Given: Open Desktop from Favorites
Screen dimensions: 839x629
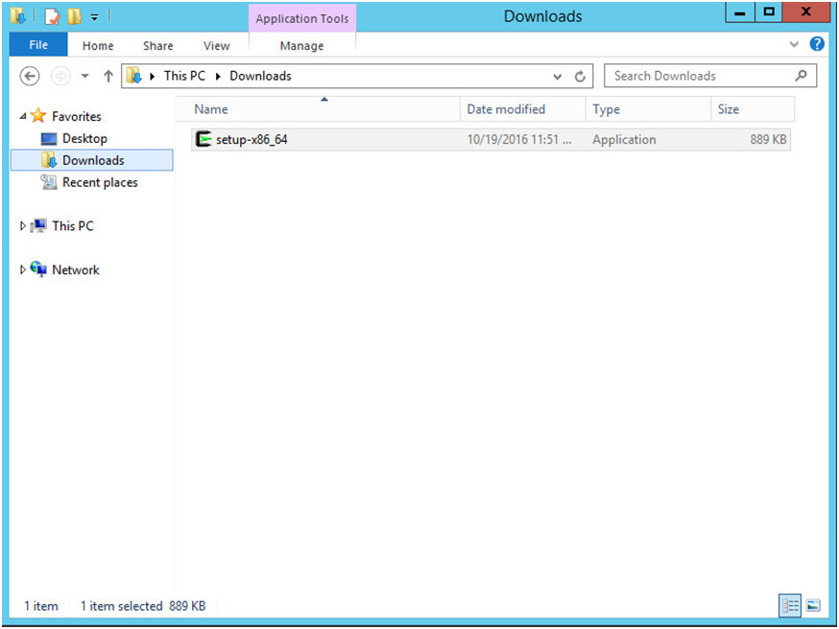Looking at the screenshot, I should tap(84, 138).
